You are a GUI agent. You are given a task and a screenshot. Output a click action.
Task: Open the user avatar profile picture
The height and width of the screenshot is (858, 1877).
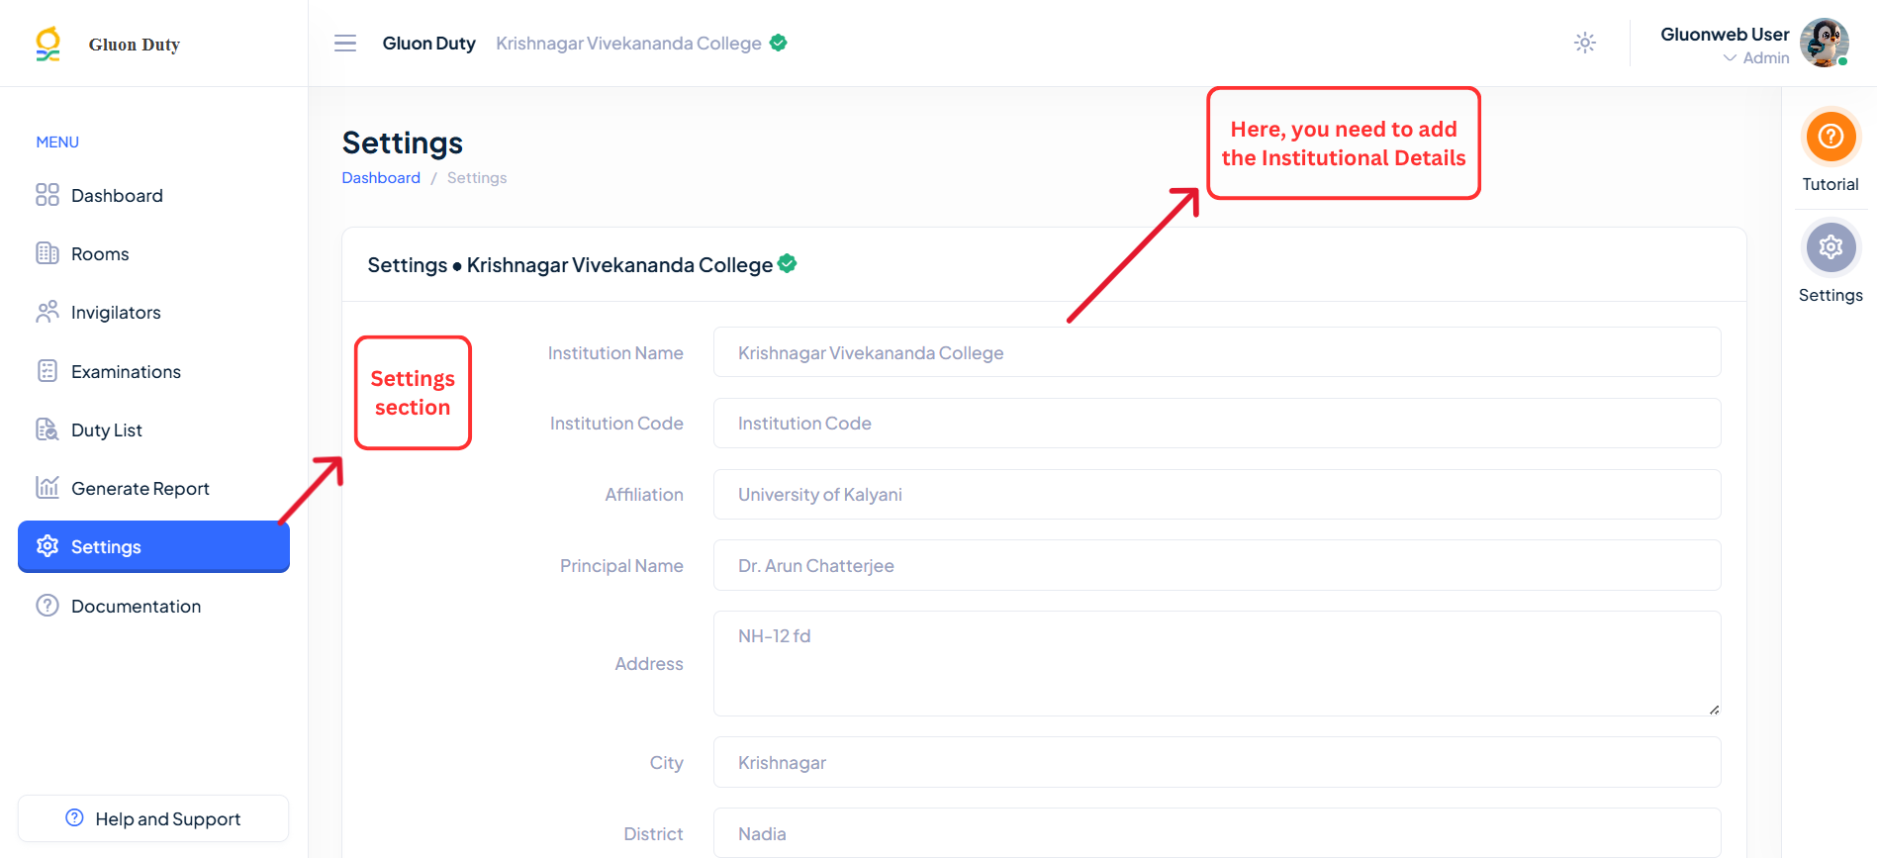click(x=1824, y=43)
